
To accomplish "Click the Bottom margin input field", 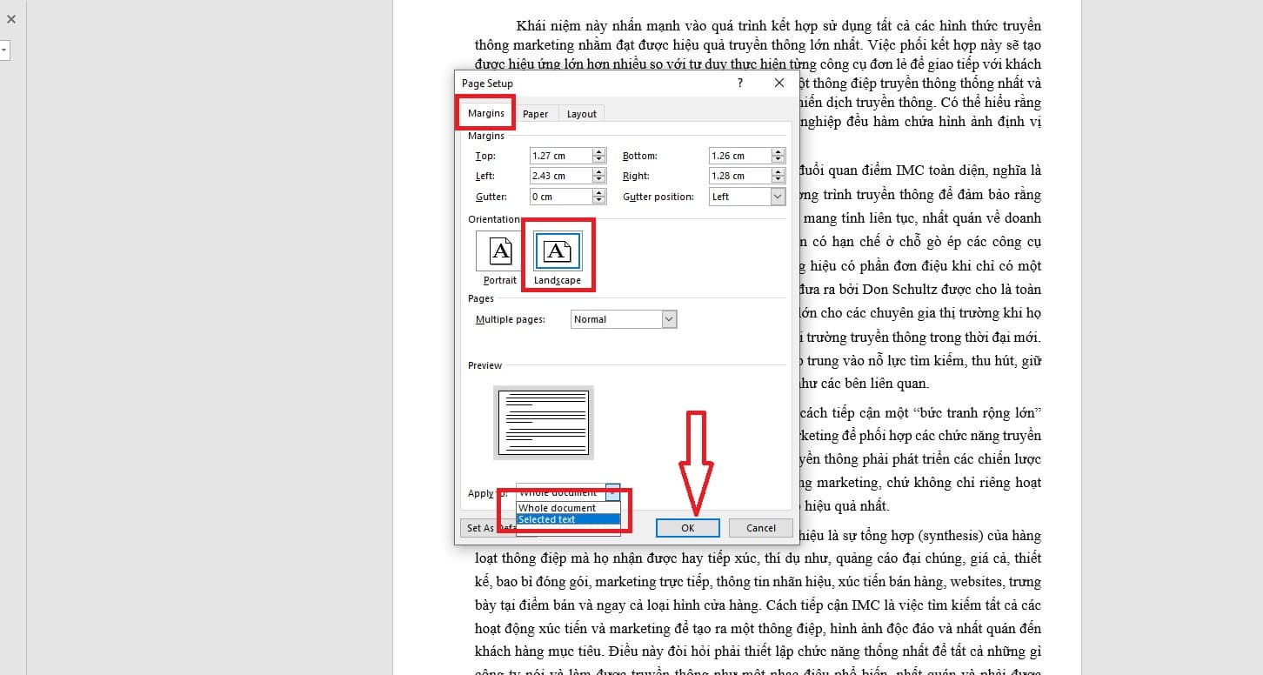I will click(x=740, y=156).
